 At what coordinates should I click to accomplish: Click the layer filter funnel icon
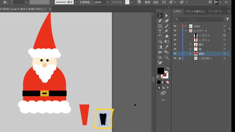(x=227, y=19)
